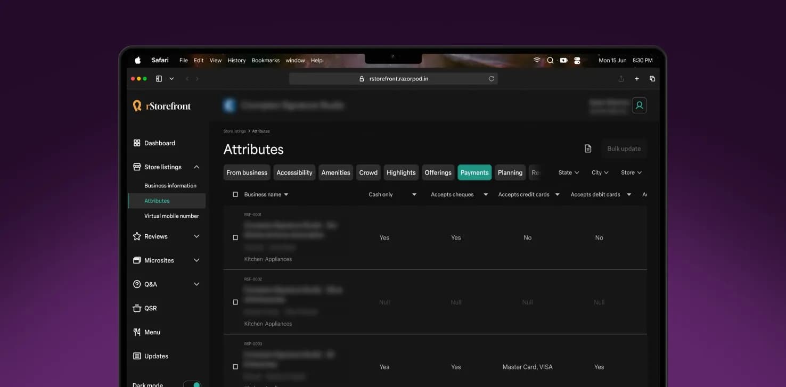Click the Store listings shop icon
Viewport: 786px width, 387px height.
point(137,167)
